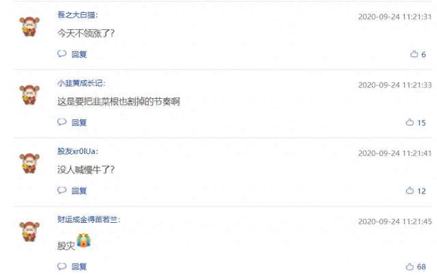Click 回复 text under 股灾 comment
Image resolution: width=437 pixels, height=278 pixels.
point(79,267)
